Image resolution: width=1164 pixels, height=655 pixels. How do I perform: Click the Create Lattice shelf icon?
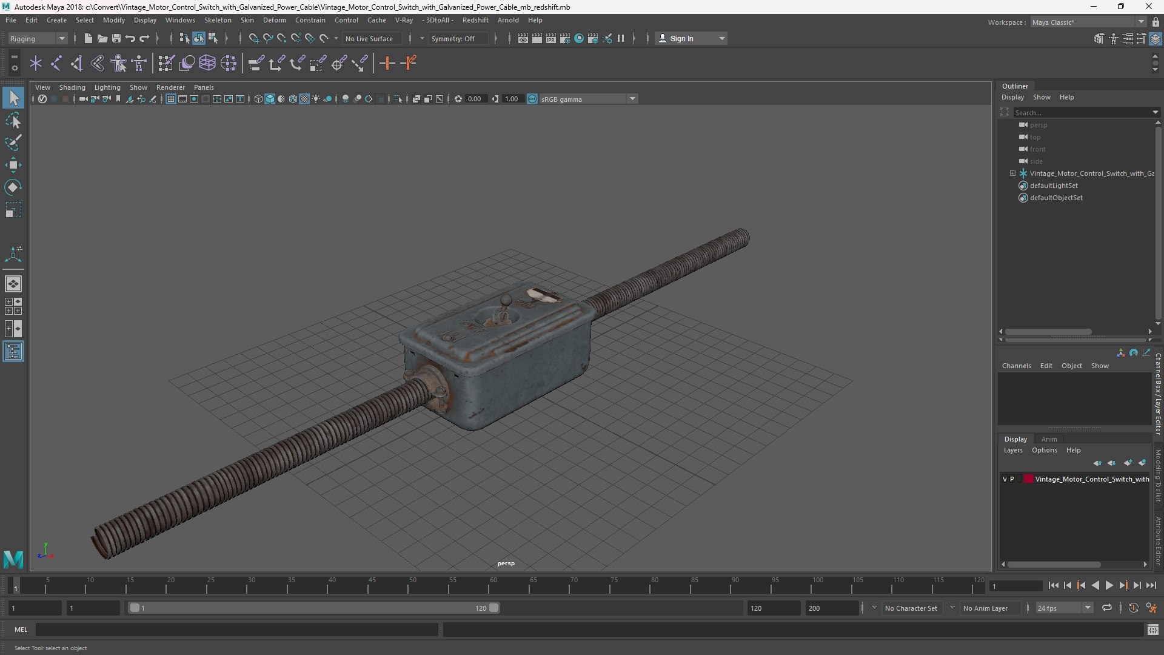tap(207, 63)
